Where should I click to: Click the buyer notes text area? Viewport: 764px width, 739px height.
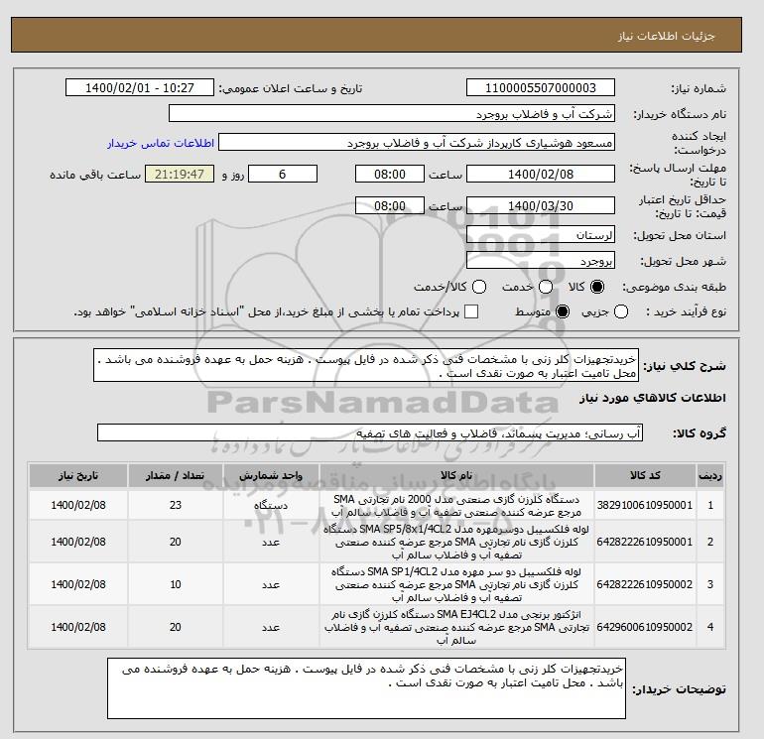coord(366,688)
